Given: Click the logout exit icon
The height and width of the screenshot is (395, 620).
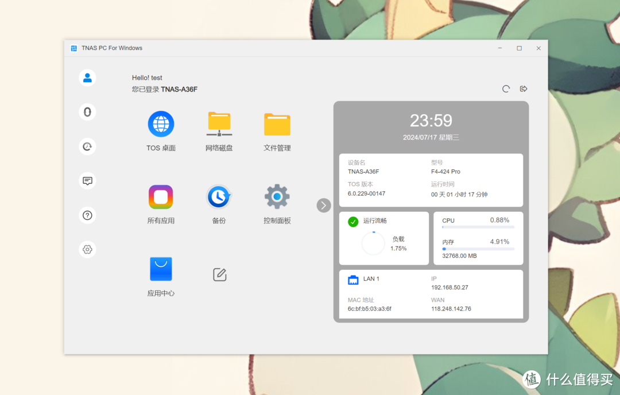Looking at the screenshot, I should [x=524, y=89].
